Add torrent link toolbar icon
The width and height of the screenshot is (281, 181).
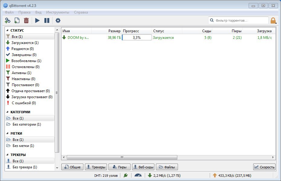[8, 20]
